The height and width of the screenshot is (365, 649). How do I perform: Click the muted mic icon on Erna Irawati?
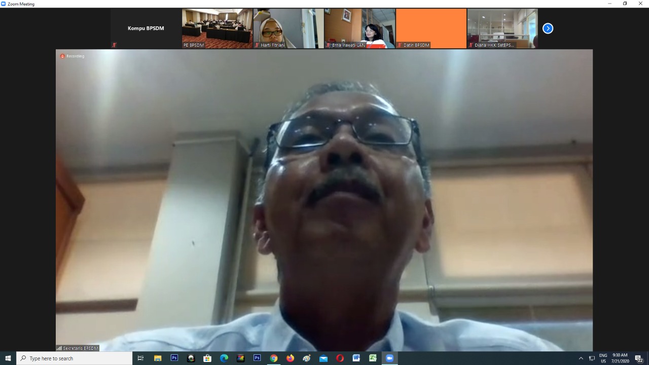pyautogui.click(x=329, y=45)
